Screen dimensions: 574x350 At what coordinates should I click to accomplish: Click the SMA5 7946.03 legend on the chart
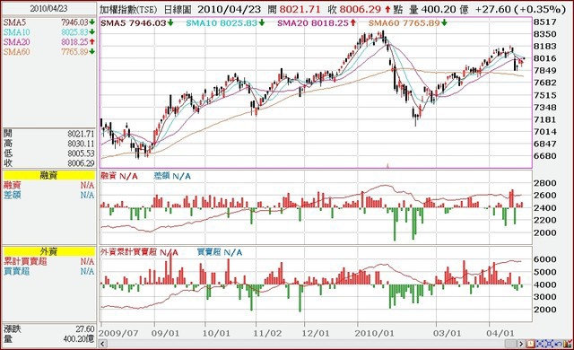[x=137, y=23]
